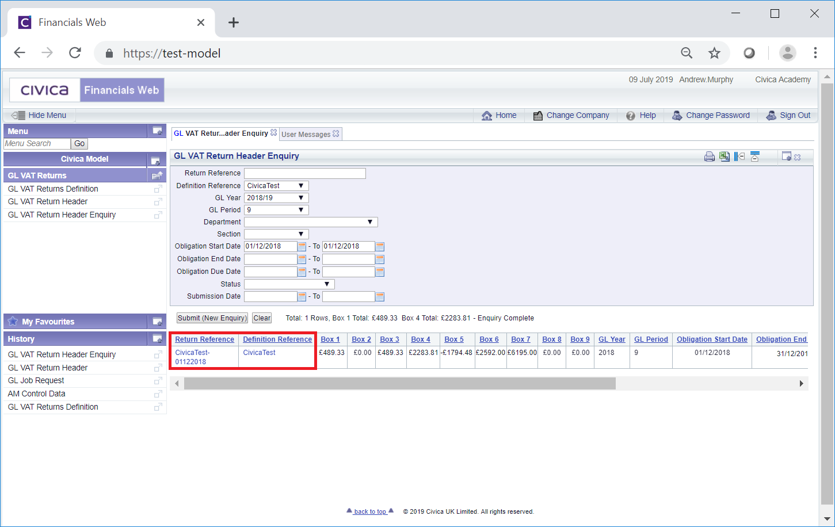Click the menu search Go button
This screenshot has height=527, width=835.
pos(79,144)
